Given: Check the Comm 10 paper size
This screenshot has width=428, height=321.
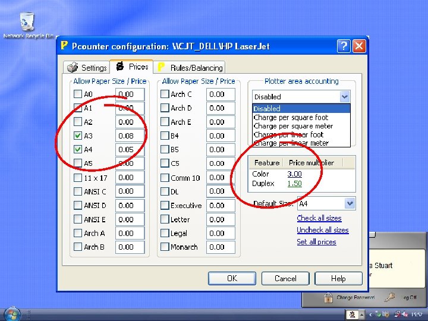Looking at the screenshot, I should [165, 178].
